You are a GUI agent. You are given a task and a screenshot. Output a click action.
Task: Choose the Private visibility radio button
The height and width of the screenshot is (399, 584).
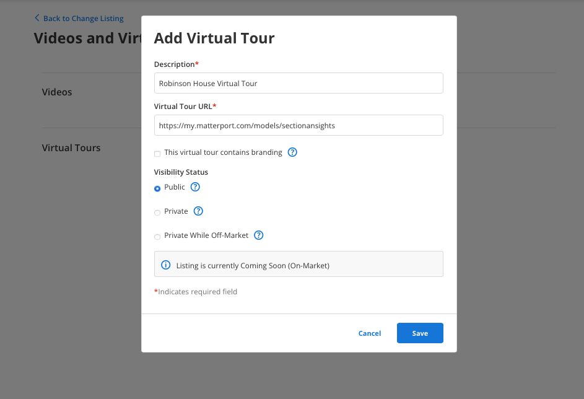pyautogui.click(x=157, y=213)
